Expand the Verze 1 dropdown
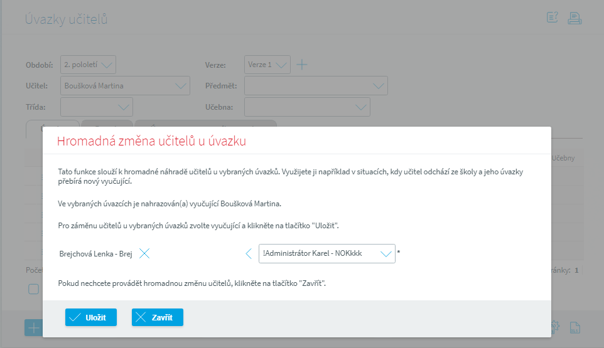 [267, 65]
